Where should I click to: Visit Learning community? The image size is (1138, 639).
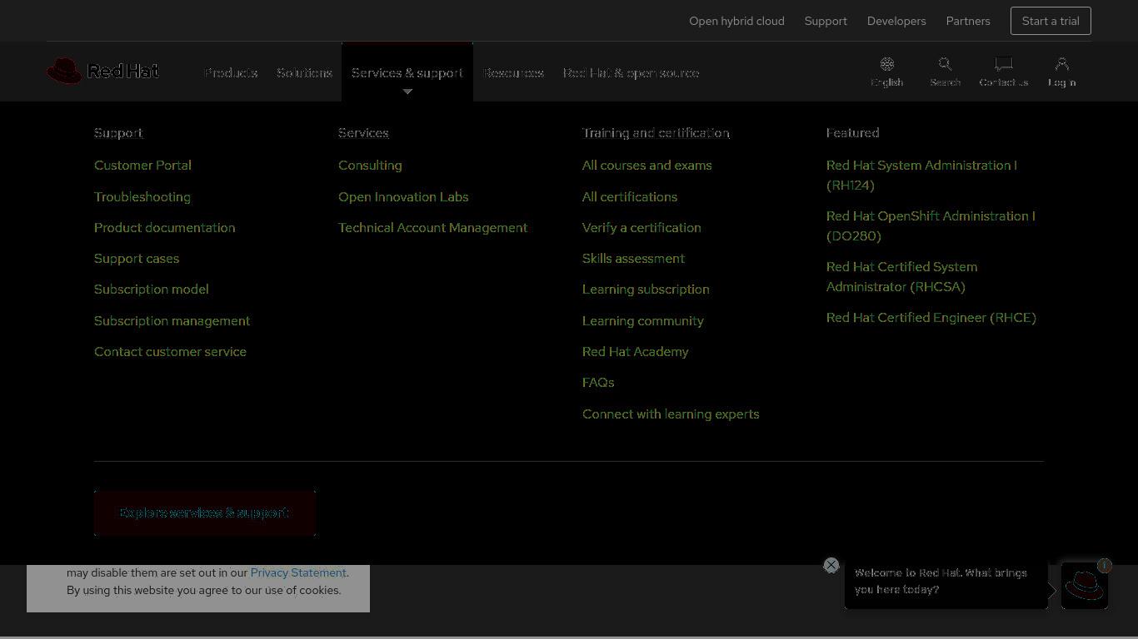point(643,320)
